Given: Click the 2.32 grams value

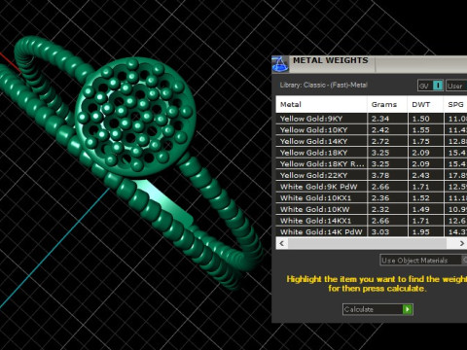Looking at the screenshot, I should (380, 209).
